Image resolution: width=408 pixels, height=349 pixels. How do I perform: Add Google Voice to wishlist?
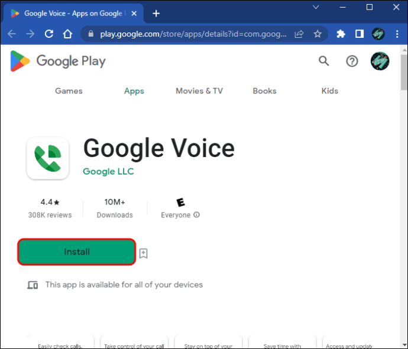coord(143,253)
